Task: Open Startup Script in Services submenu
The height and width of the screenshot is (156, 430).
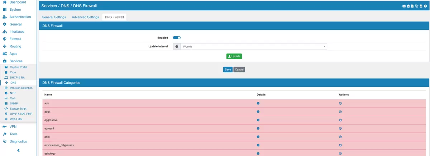Action: (18, 109)
